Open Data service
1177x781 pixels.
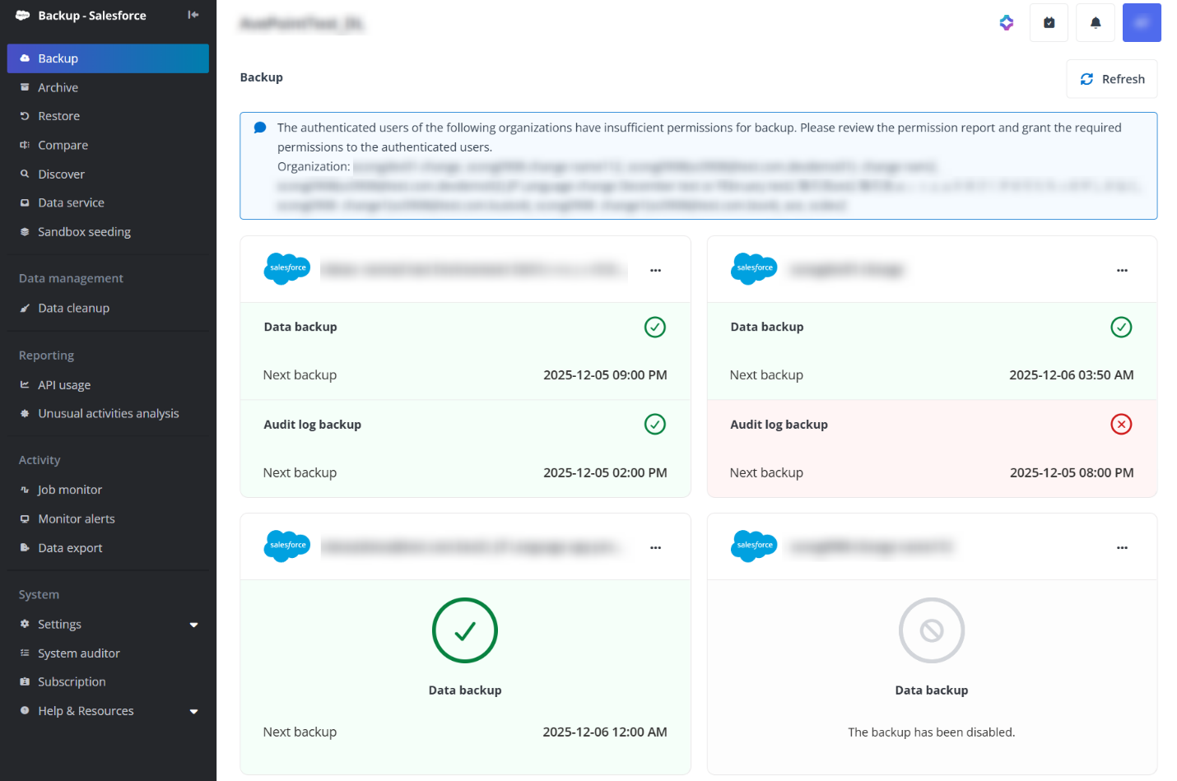(x=71, y=202)
